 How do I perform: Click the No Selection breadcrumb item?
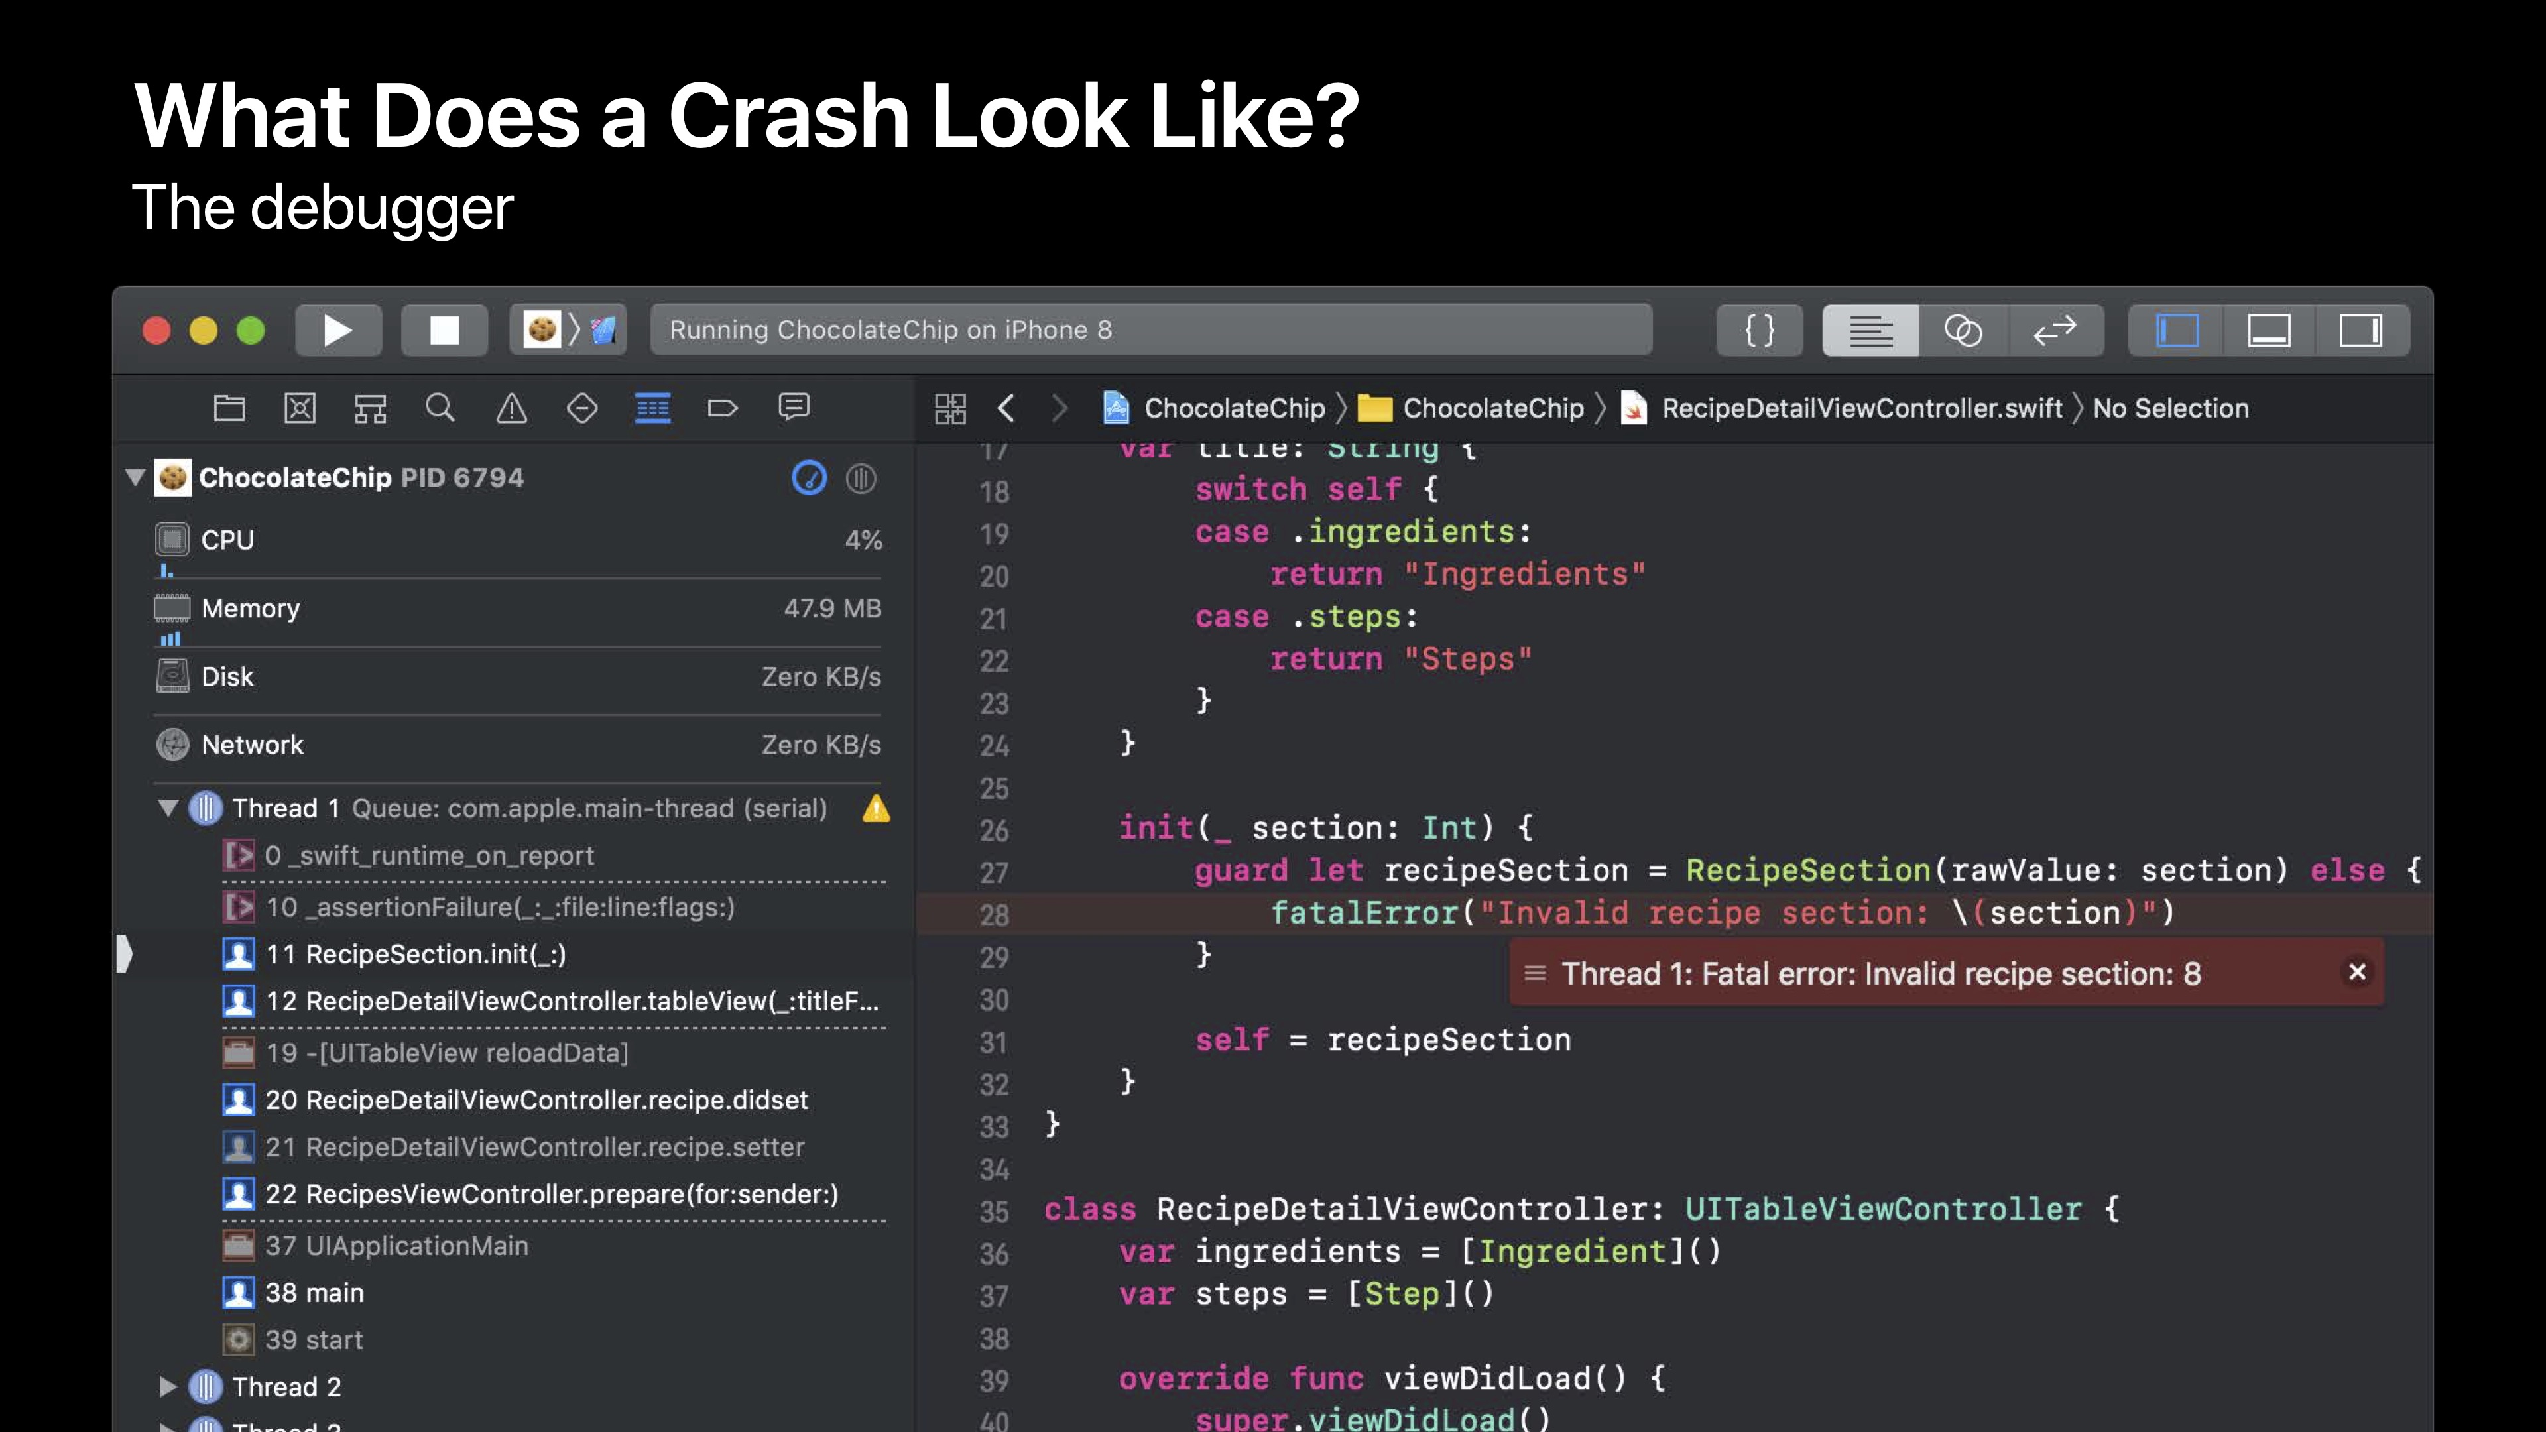(x=2171, y=408)
